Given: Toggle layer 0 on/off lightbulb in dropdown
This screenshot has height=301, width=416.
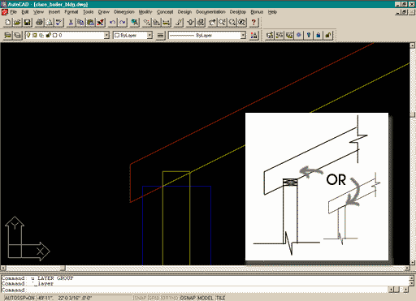Looking at the screenshot, I should tap(28, 35).
